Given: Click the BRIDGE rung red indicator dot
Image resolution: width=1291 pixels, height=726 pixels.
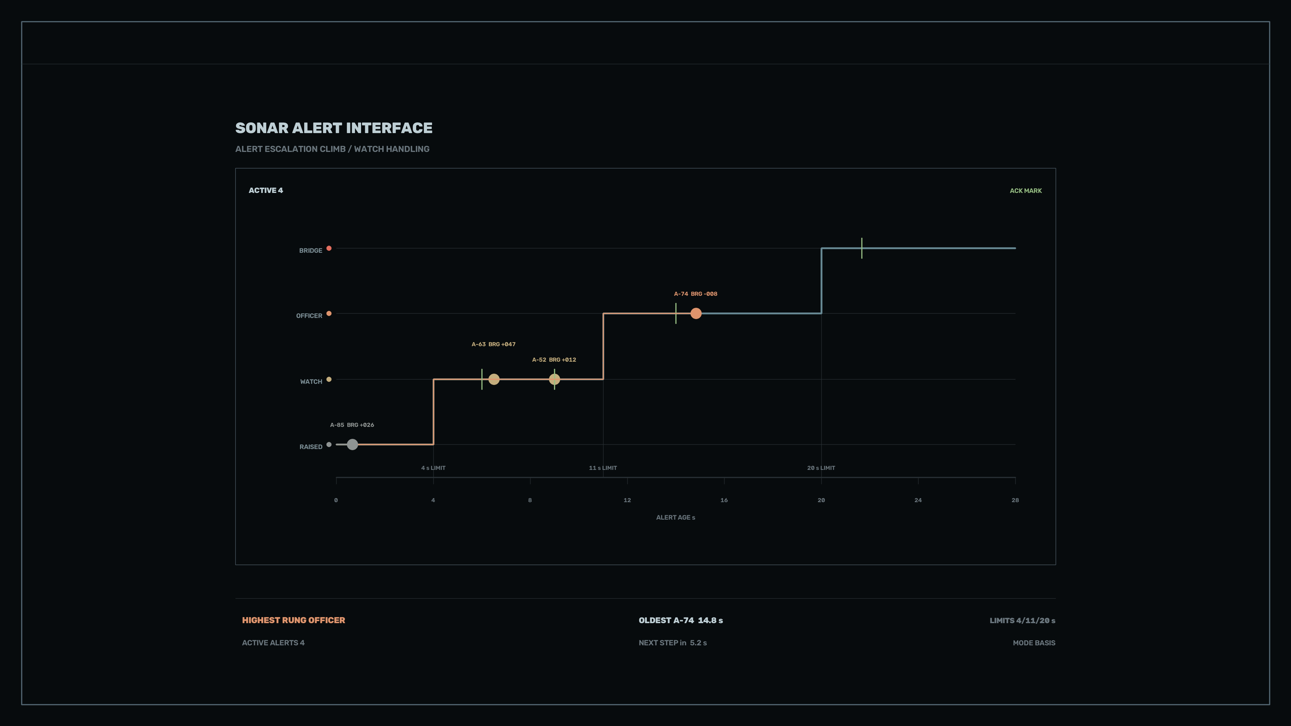Looking at the screenshot, I should coord(329,248).
